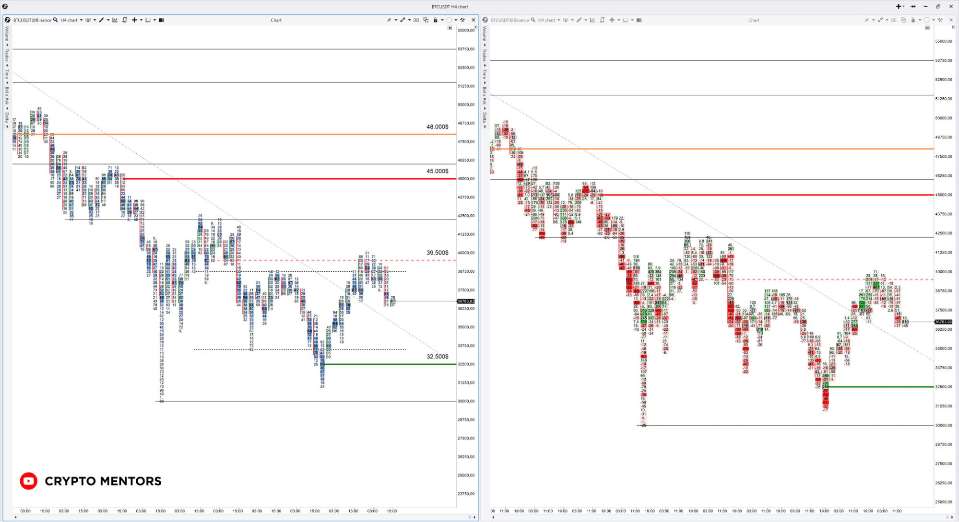
Task: Take a screenshot with left chart camera icon
Action: tap(416, 20)
